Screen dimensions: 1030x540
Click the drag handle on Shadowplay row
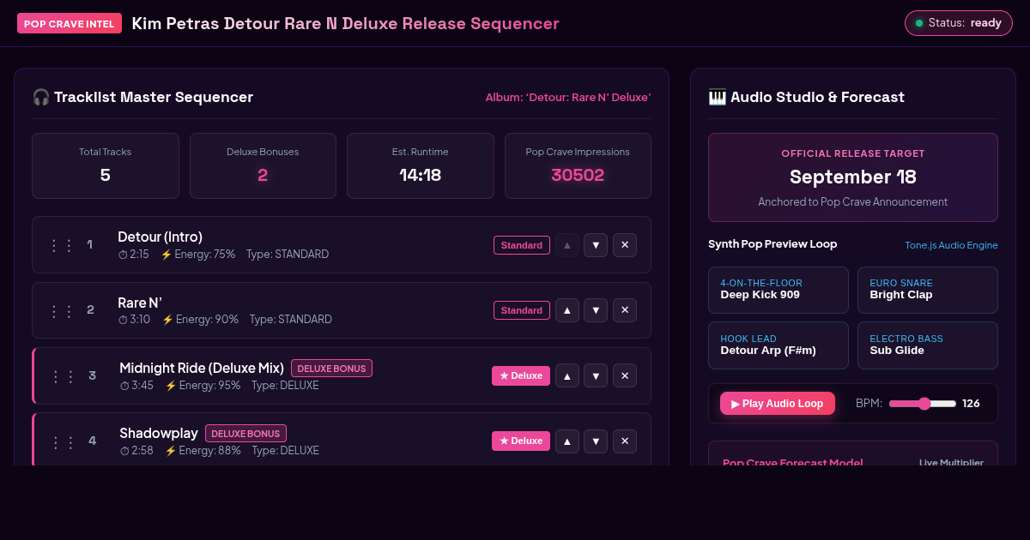click(63, 441)
